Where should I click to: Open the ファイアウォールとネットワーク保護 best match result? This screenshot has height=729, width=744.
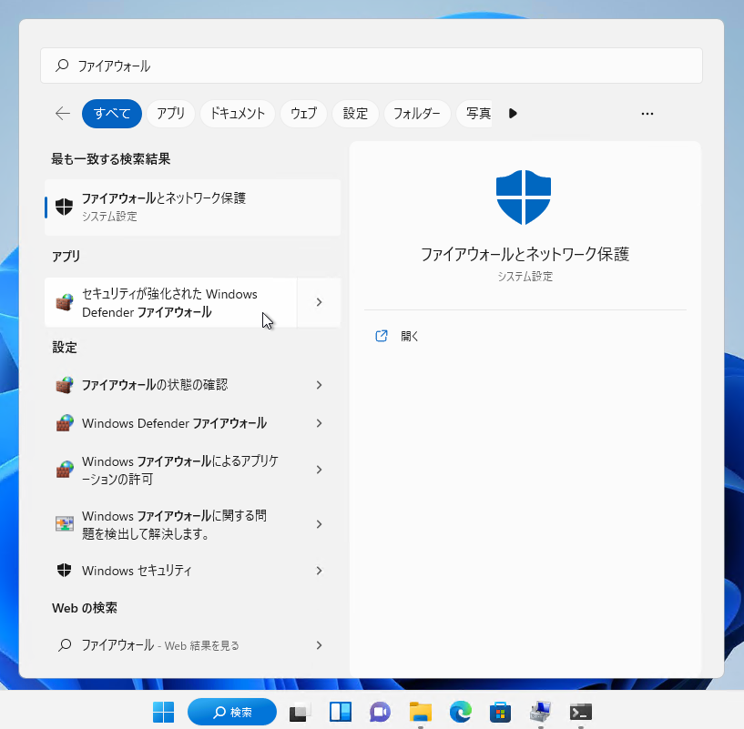[192, 206]
